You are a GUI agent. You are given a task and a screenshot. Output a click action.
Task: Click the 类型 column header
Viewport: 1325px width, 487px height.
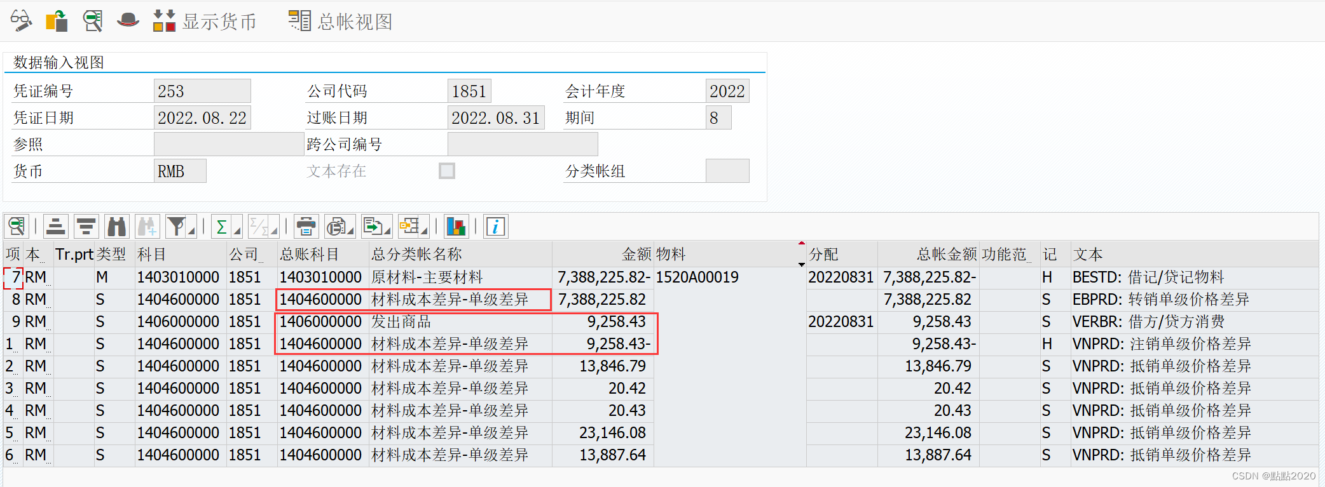(x=114, y=255)
